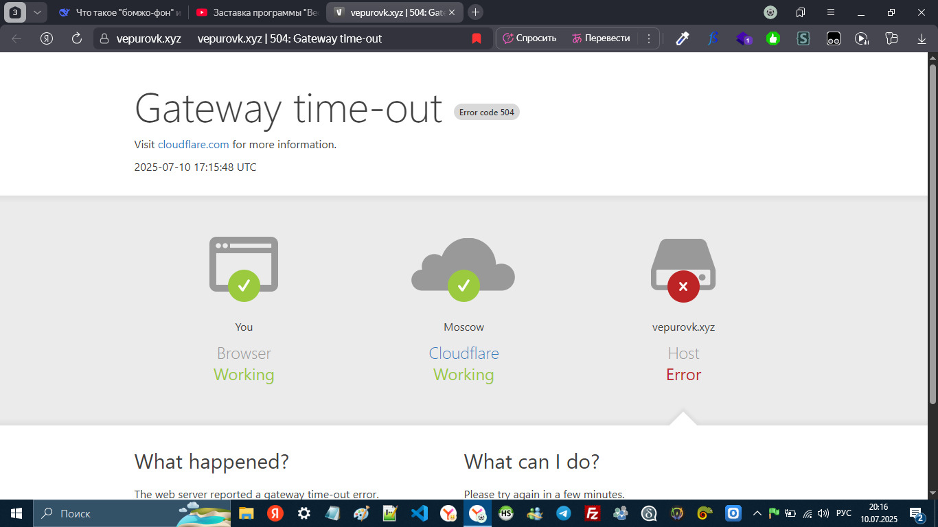This screenshot has height=527, width=938.
Task: Open the tab count "3" button
Action: click(x=15, y=12)
